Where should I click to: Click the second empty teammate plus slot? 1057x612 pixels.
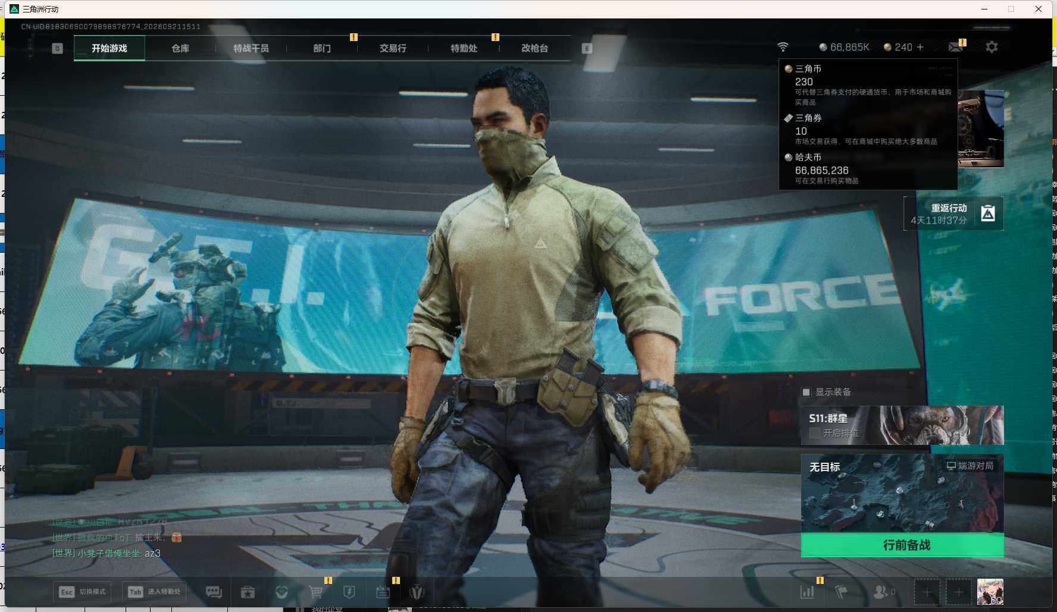[959, 592]
